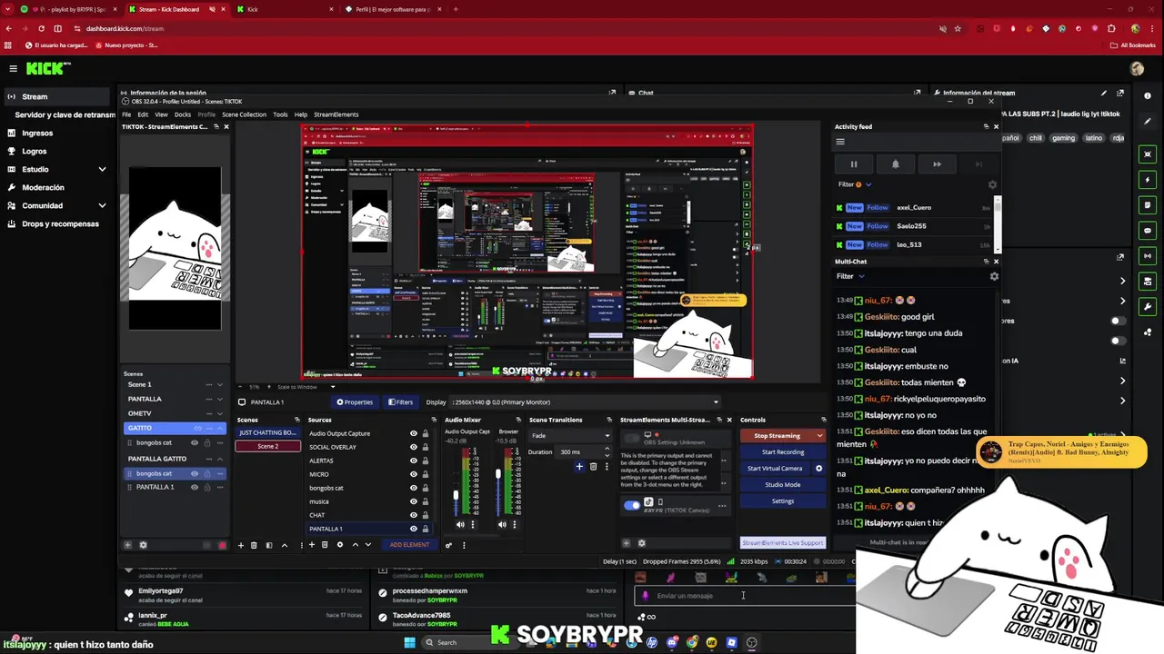
Task: Open Multi-Chat settings gear
Action: tap(994, 276)
